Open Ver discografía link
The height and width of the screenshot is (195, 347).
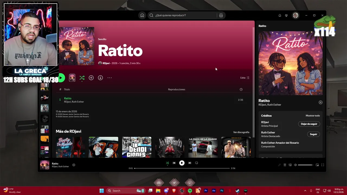tap(241, 132)
